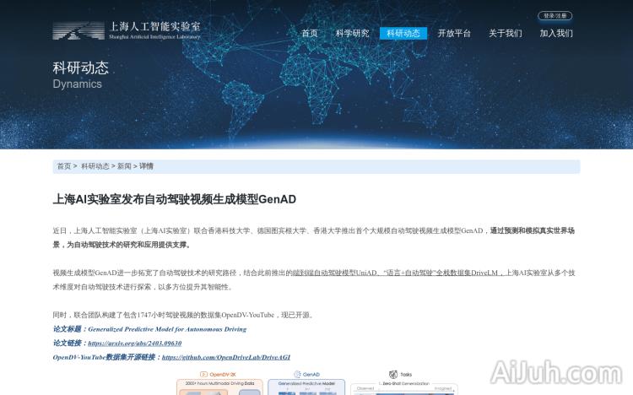Click the 登录/注册 login button
The width and height of the screenshot is (633, 395).
[x=555, y=15]
